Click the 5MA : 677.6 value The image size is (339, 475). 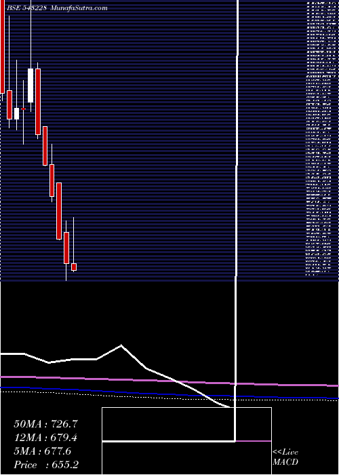point(43,451)
